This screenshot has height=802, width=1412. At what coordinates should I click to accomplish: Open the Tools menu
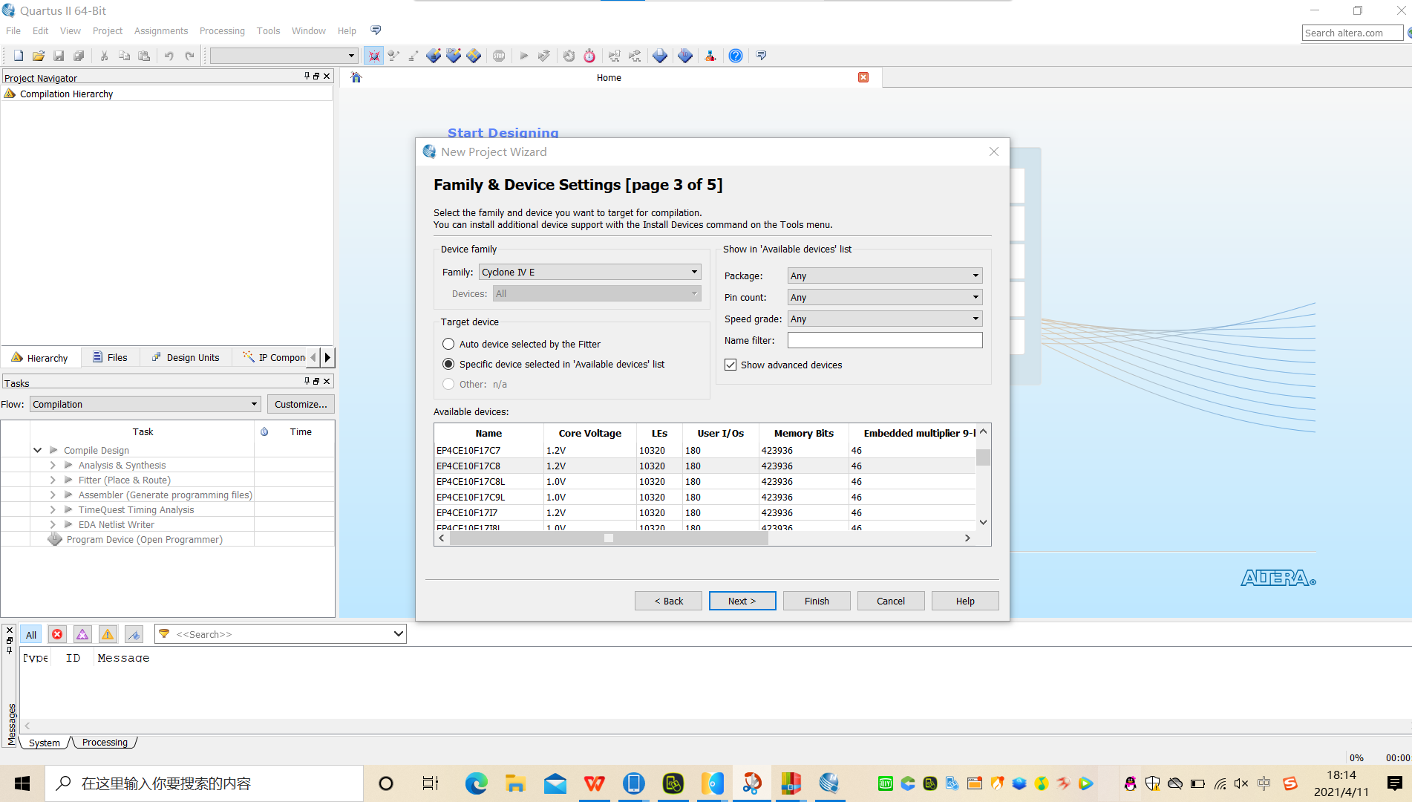coord(268,30)
